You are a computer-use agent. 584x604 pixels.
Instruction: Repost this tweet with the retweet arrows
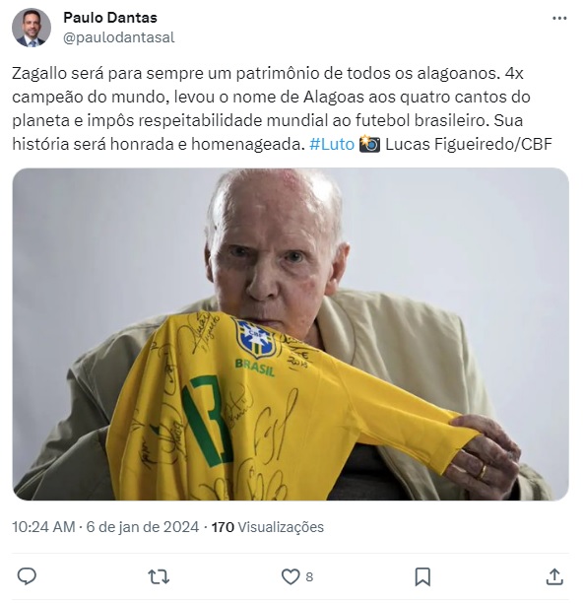[159, 577]
